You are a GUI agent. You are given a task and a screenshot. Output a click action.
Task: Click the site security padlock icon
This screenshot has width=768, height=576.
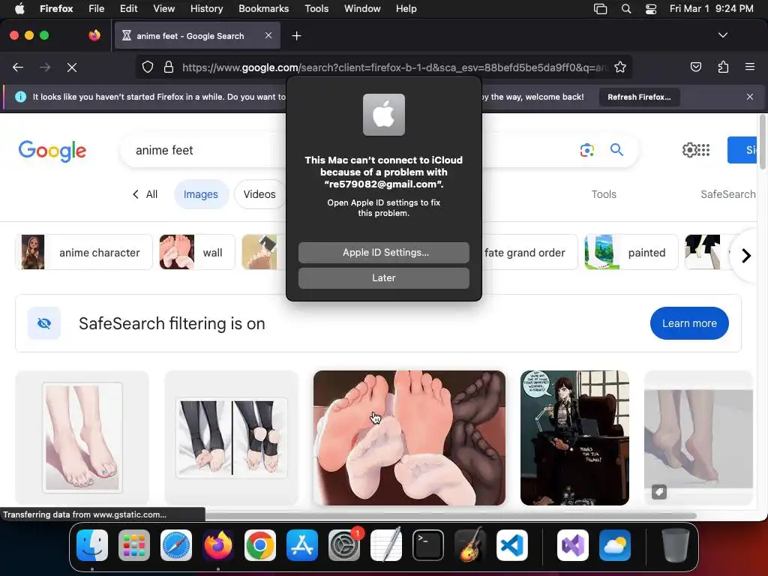[x=169, y=67]
